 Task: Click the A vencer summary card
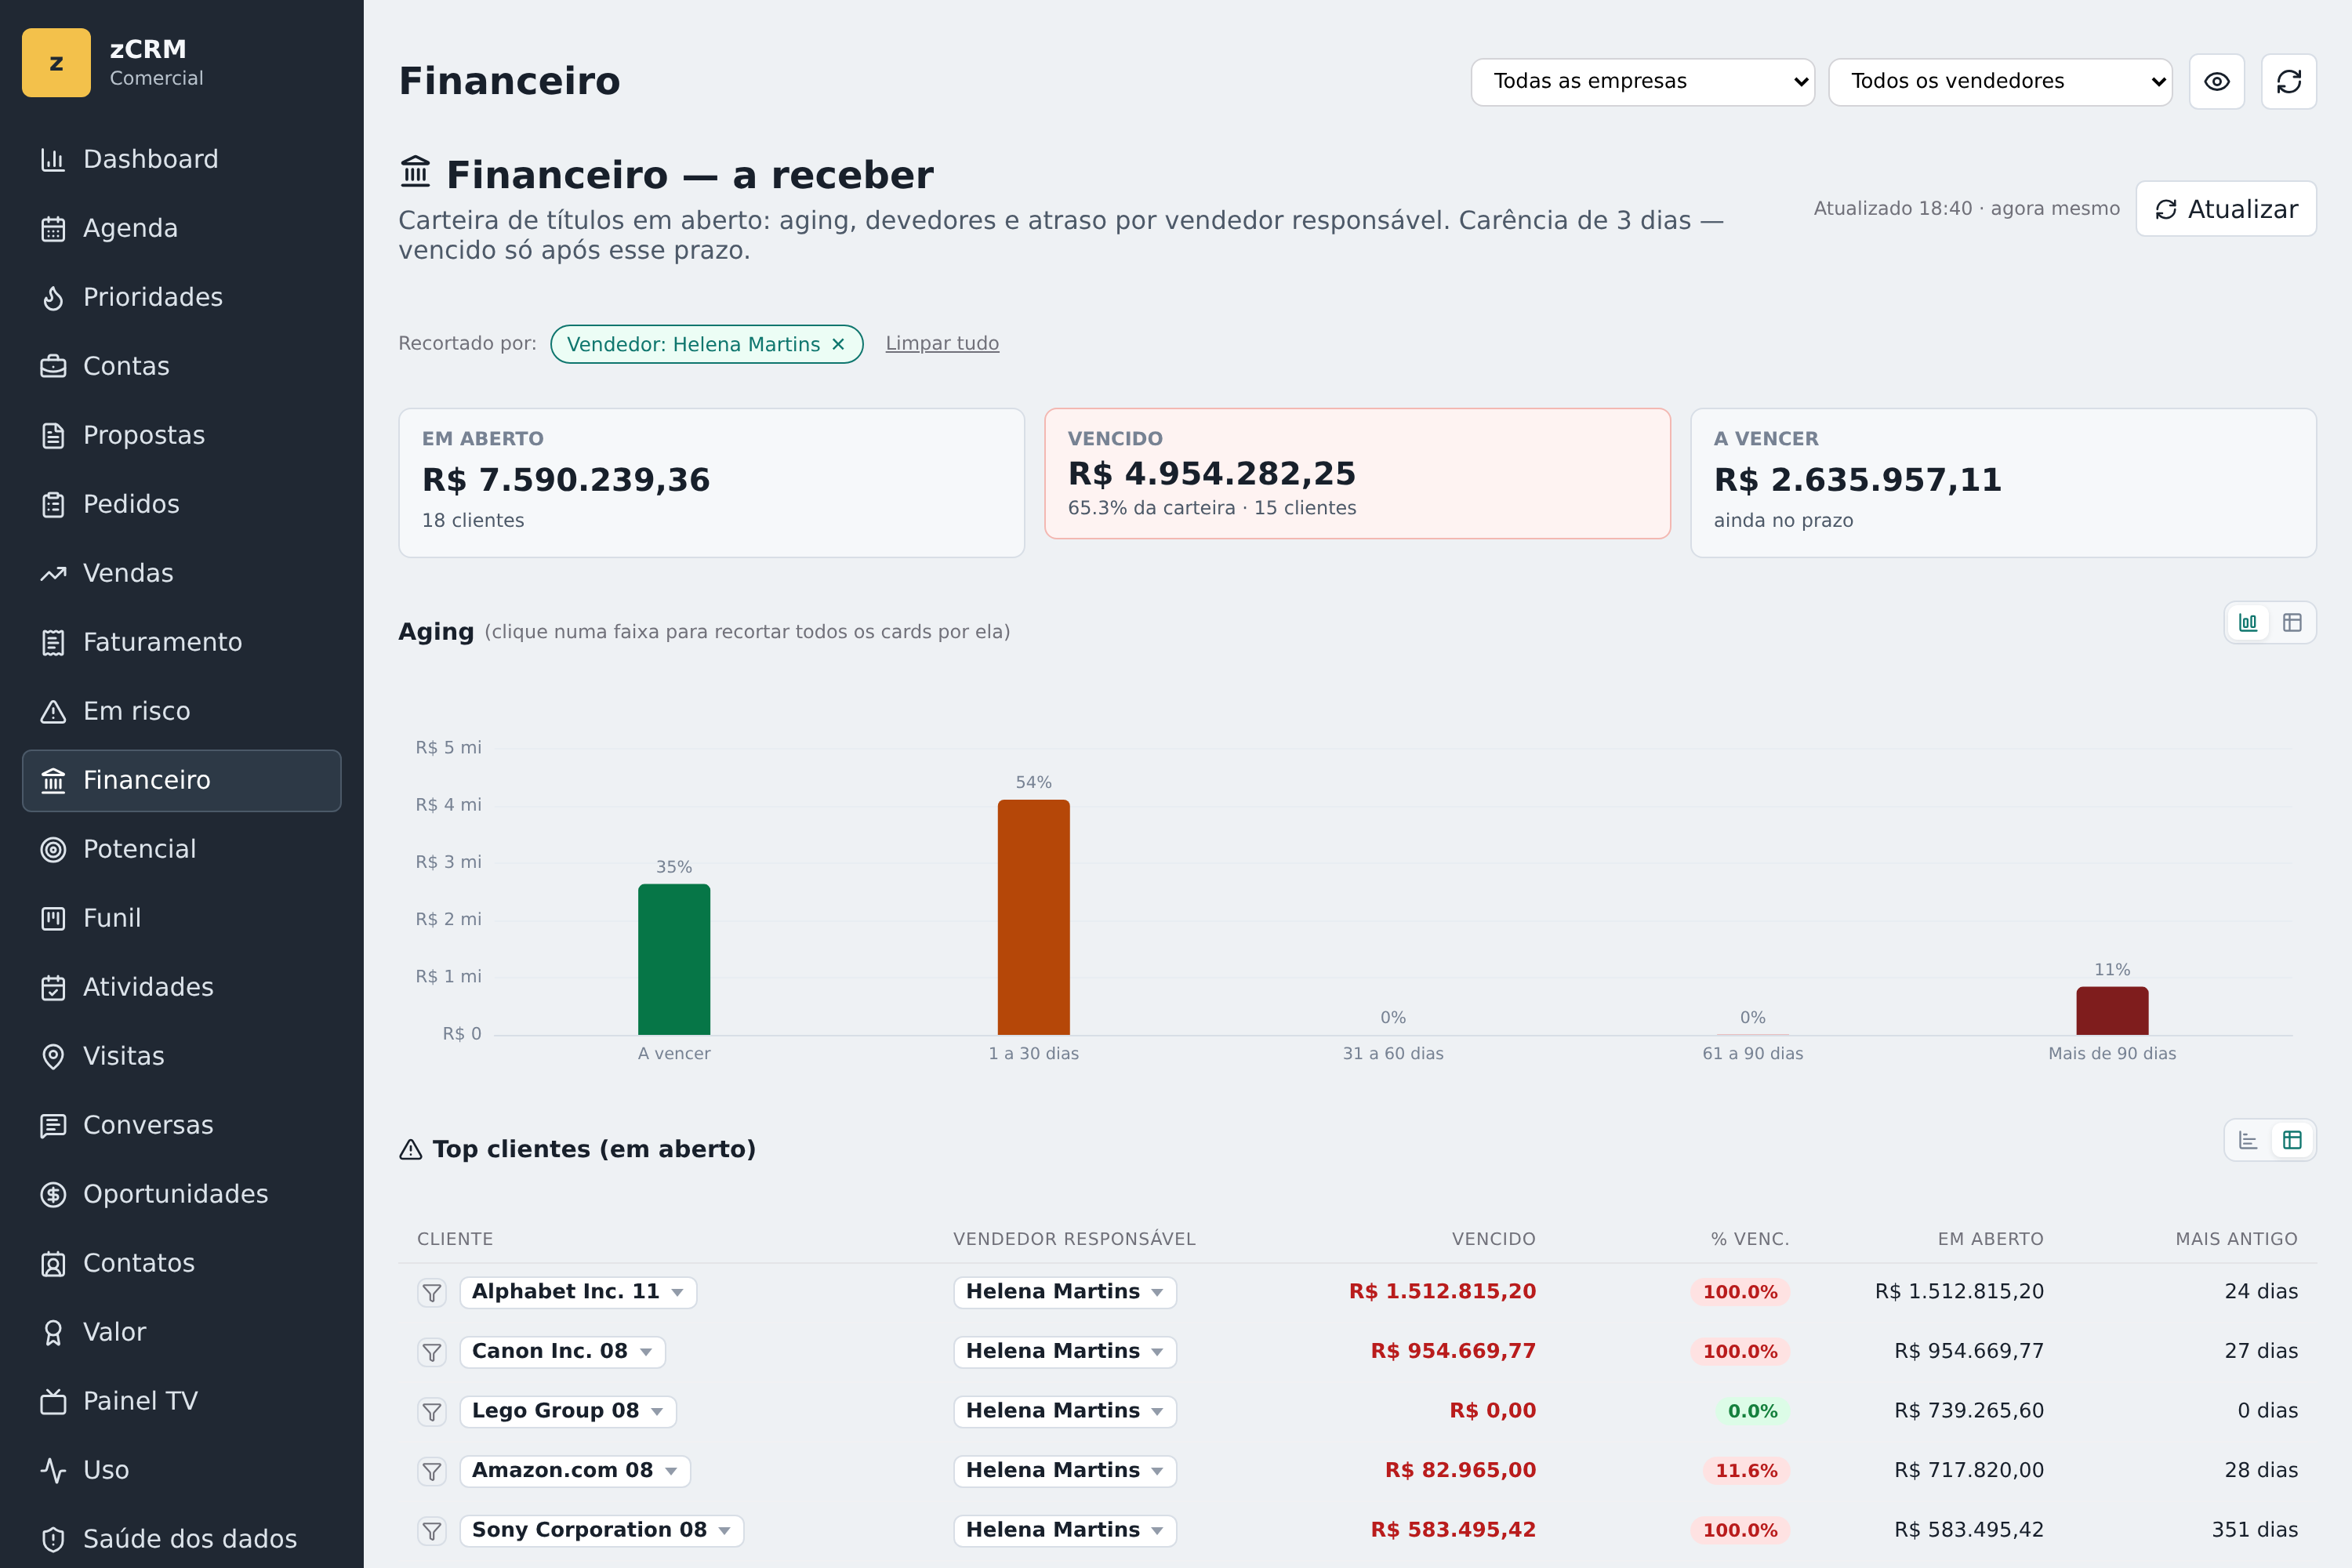click(2003, 482)
